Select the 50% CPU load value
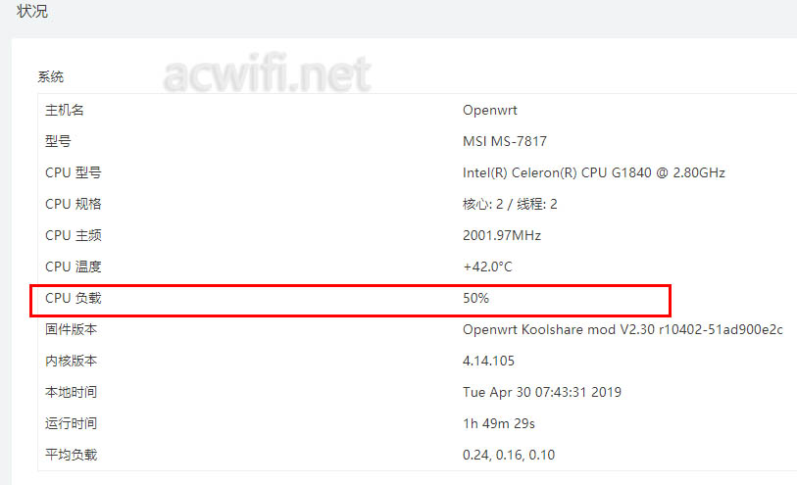 pos(475,298)
